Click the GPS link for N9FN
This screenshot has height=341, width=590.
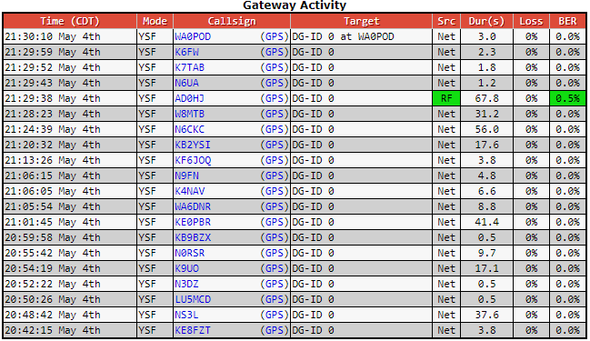[275, 176]
